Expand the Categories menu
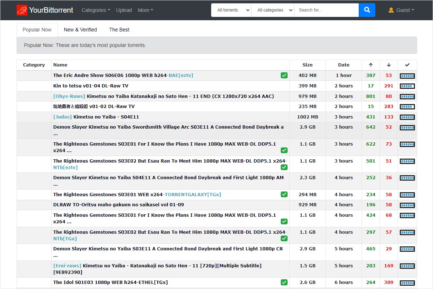This screenshot has width=433, height=289. coord(96,10)
